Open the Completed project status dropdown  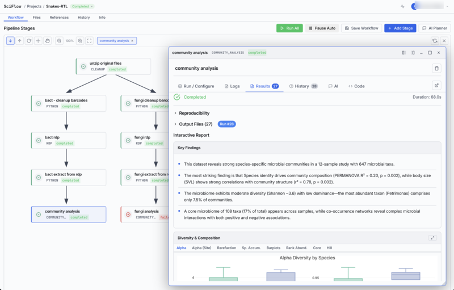coord(82,7)
